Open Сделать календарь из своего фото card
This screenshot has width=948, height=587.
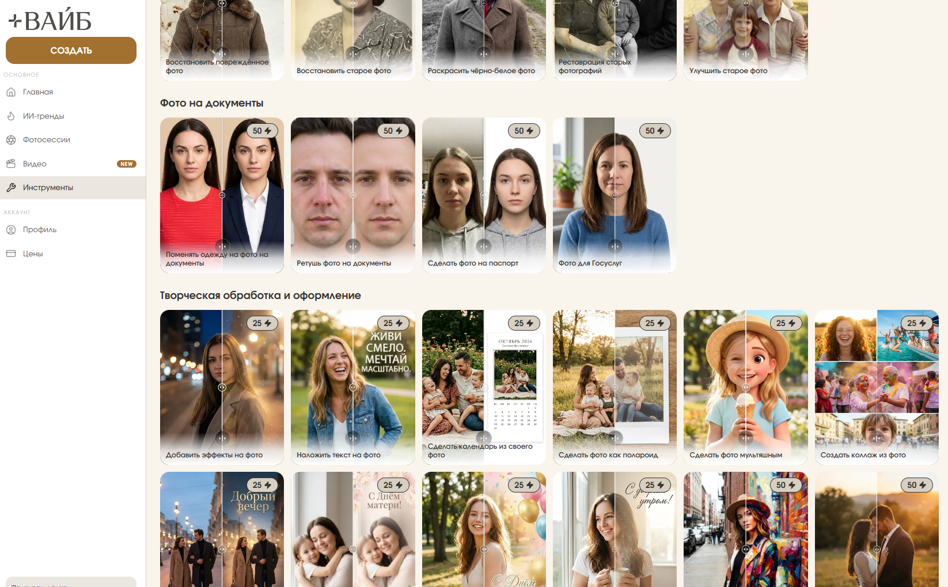click(x=484, y=387)
